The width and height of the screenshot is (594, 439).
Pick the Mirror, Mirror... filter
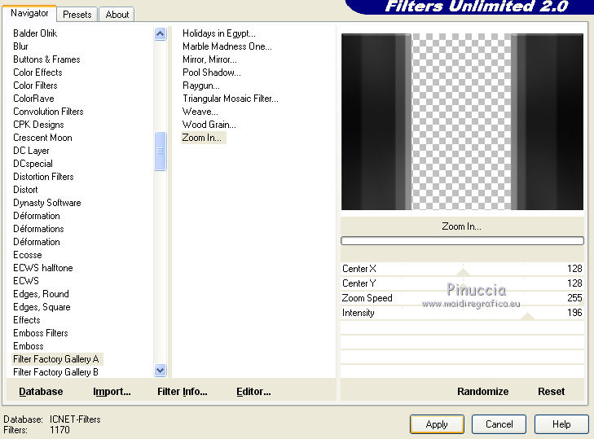coord(209,59)
